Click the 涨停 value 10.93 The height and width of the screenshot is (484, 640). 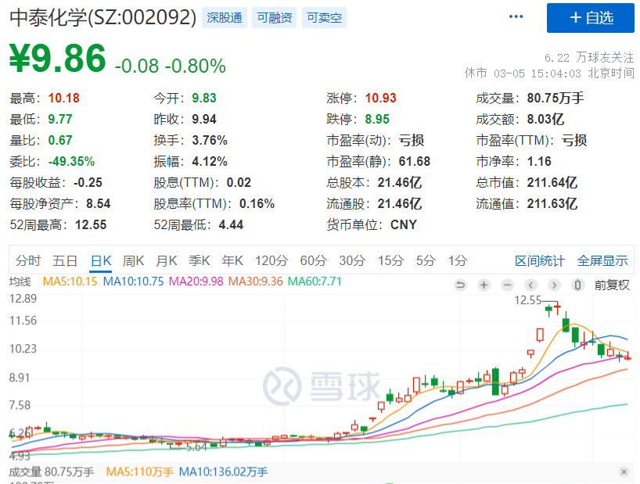380,99
